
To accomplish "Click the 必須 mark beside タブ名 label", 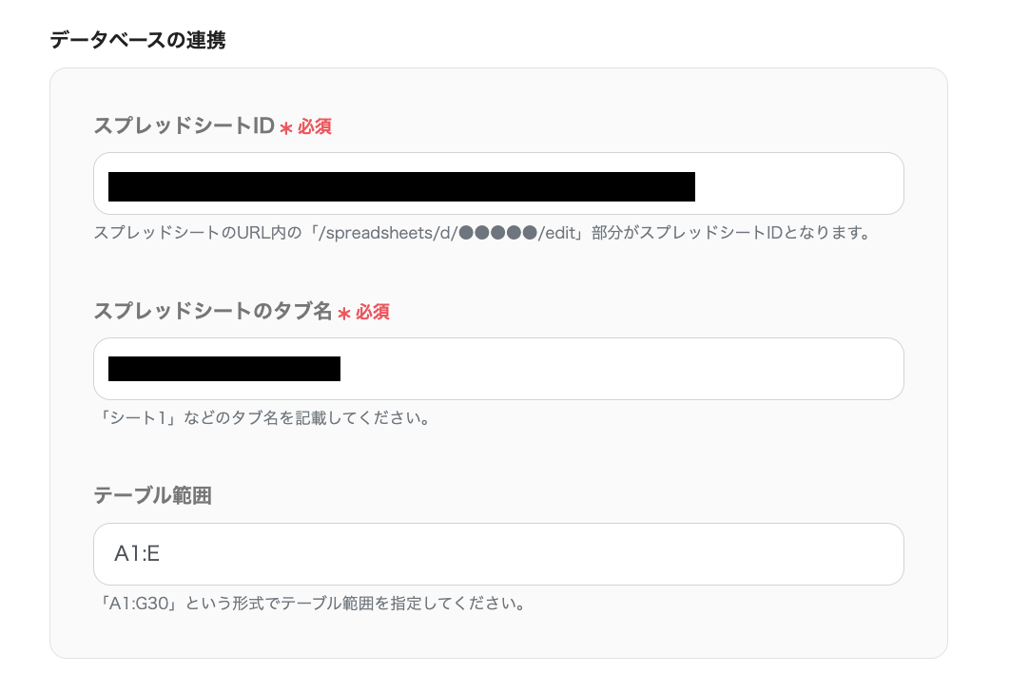I will (x=373, y=312).
